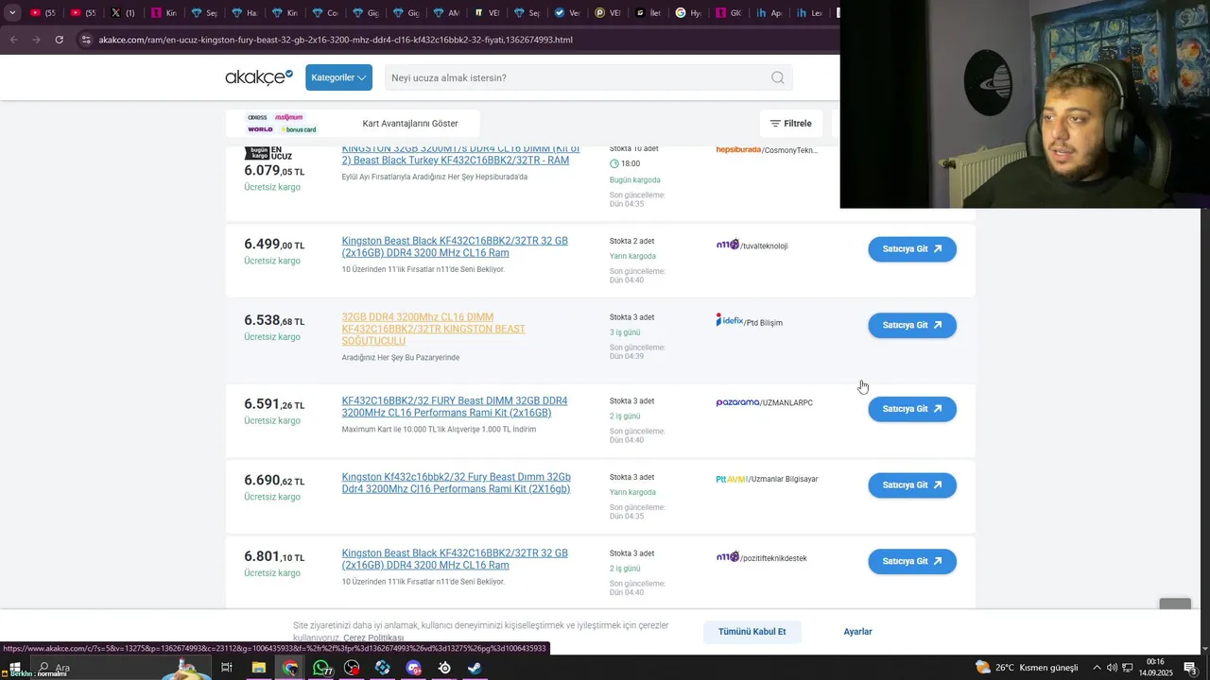Viewport: 1210px width, 680px height.
Task: Go forward in browser history
Action: click(x=36, y=40)
